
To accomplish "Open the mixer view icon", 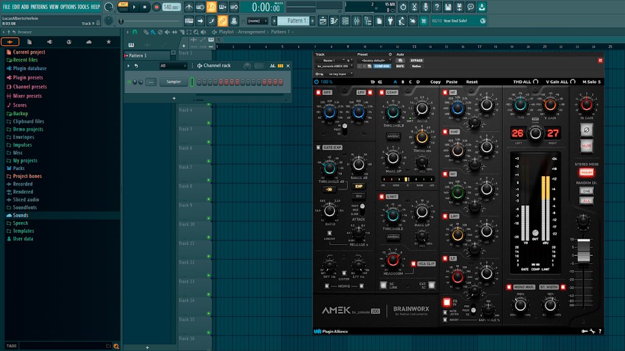I will tap(356, 21).
